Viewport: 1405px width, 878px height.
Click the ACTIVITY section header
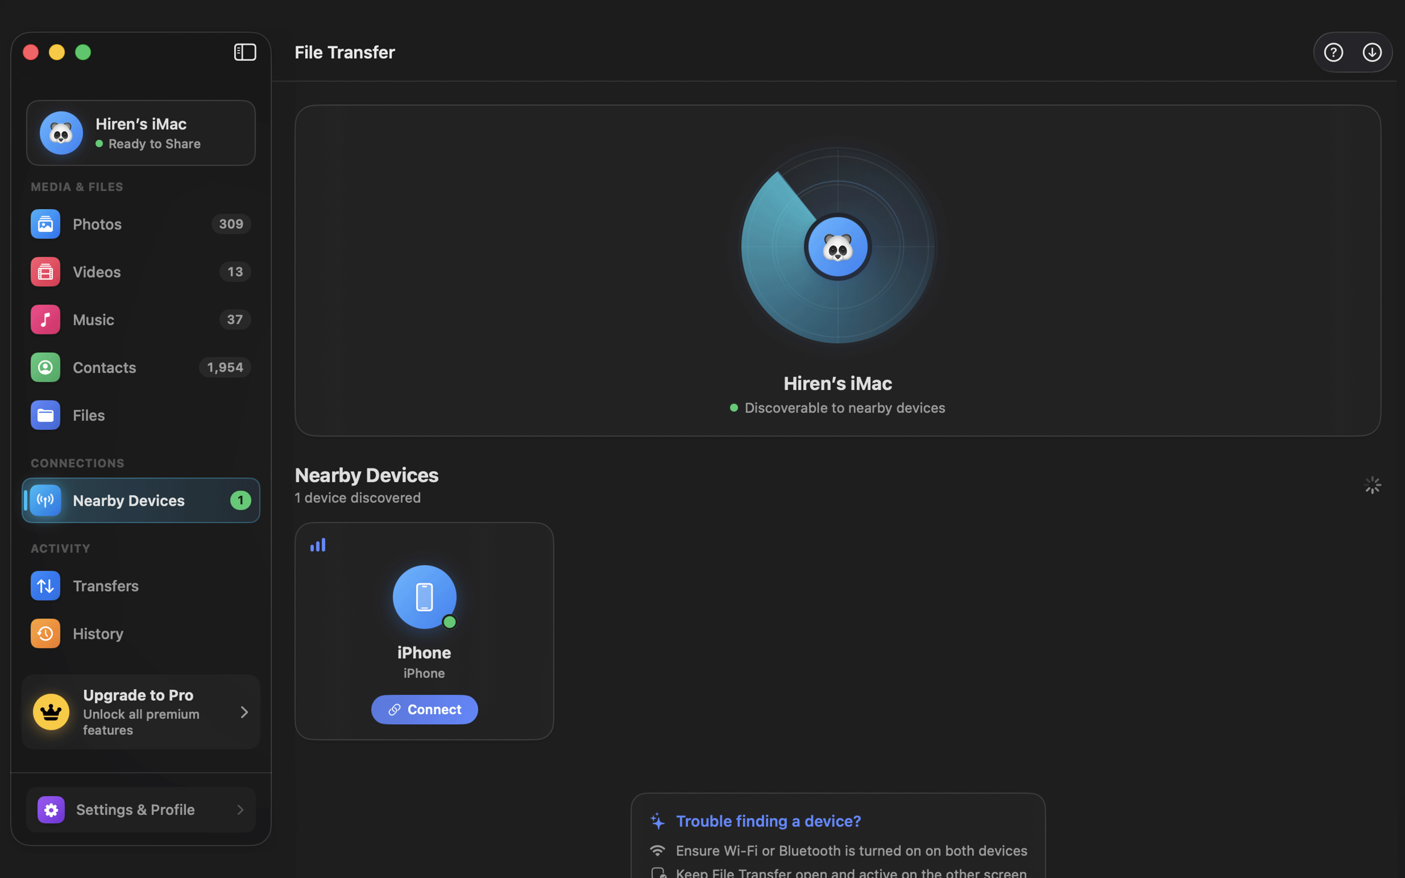coord(60,548)
